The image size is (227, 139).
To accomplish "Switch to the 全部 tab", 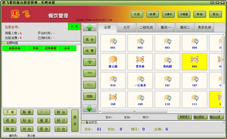I will point(107,27).
